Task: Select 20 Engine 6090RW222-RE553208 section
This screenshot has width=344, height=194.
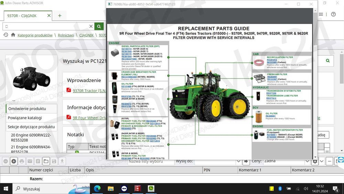Action: coord(31,137)
